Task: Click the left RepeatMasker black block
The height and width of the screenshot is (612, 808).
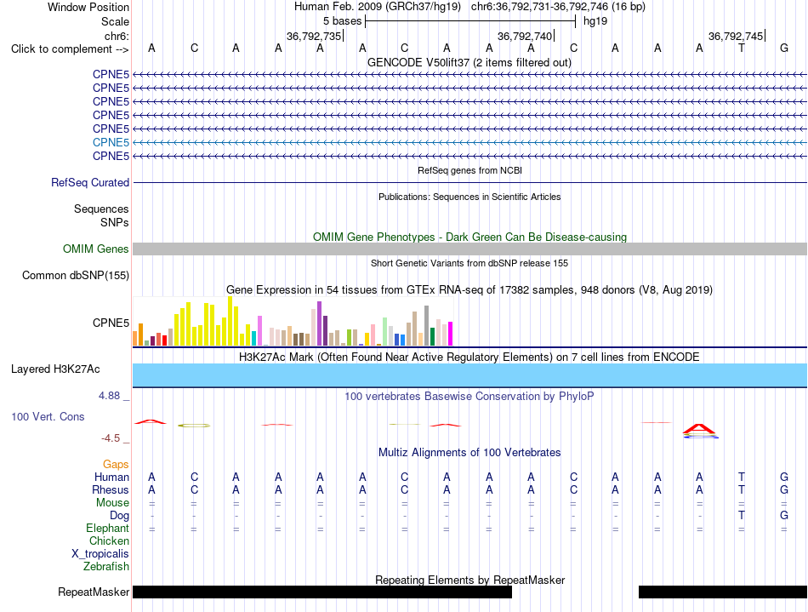Action: (322, 592)
